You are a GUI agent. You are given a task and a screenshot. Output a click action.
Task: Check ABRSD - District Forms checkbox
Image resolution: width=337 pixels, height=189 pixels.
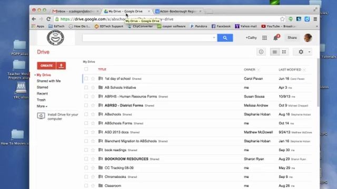pos(86,106)
